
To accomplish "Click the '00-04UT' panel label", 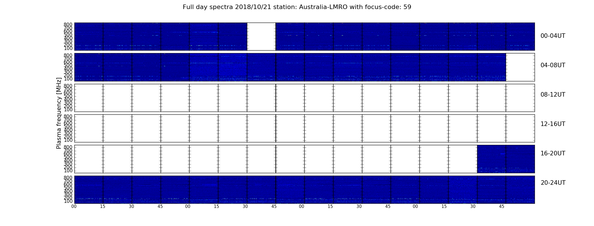I will click(x=553, y=36).
